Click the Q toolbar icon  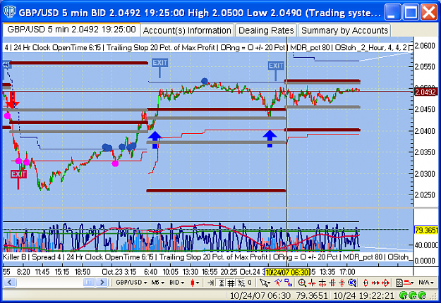pyautogui.click(x=250, y=283)
